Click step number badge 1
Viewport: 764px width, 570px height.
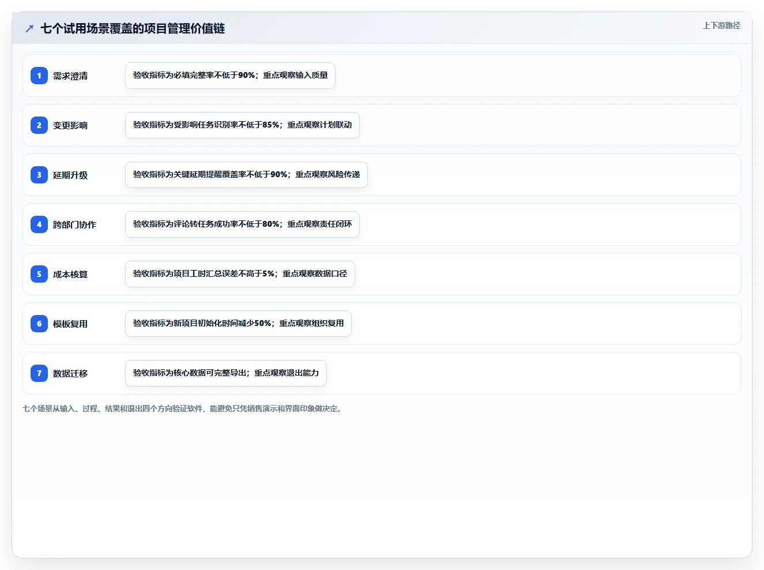pos(39,76)
